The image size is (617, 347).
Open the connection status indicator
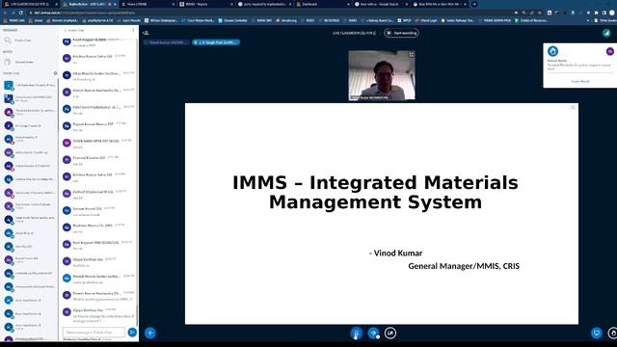606,33
